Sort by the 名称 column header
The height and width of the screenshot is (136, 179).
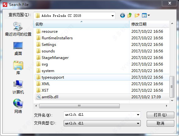tap(82, 24)
